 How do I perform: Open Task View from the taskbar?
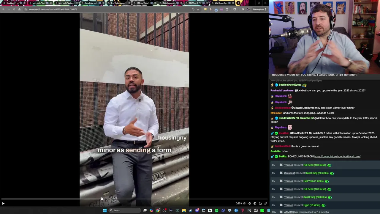point(145,210)
